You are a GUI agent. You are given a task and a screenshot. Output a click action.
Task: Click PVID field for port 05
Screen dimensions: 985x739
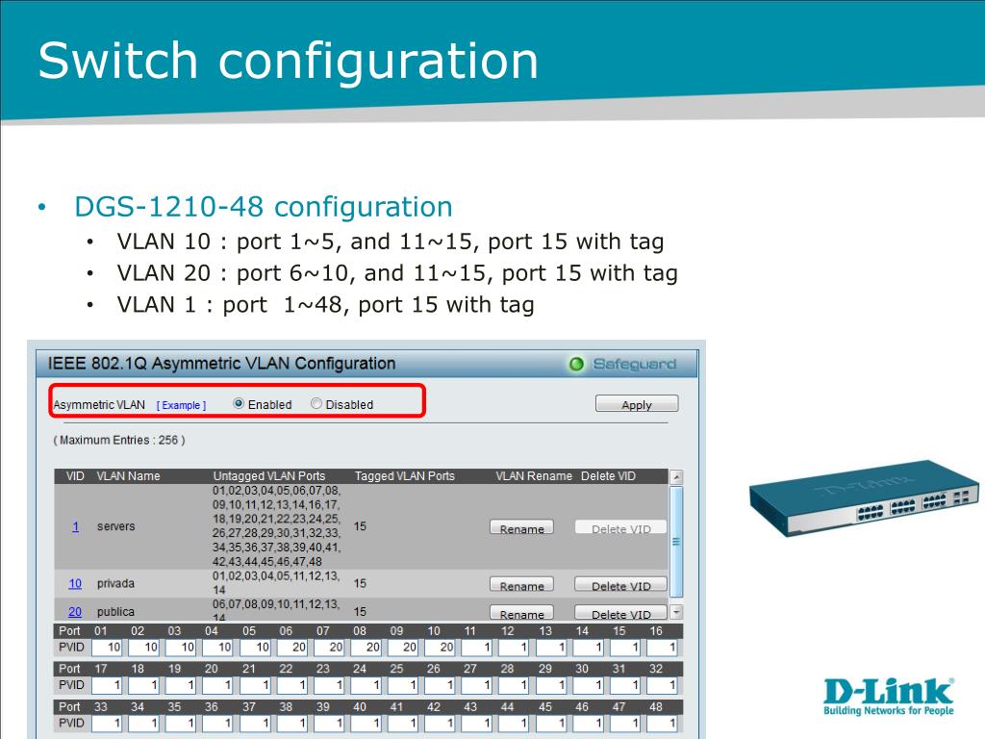254,647
